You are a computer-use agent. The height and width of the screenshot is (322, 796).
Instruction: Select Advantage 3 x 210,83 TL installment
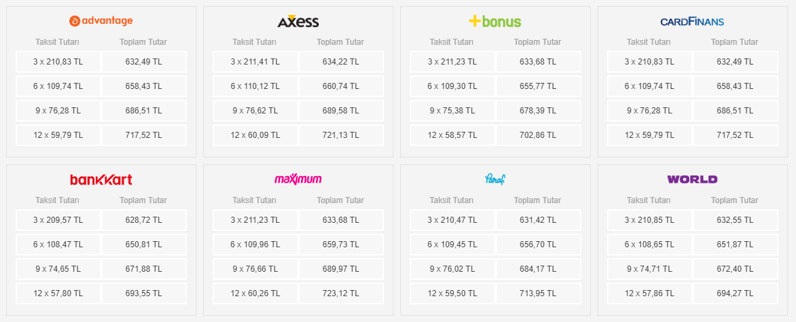click(58, 62)
